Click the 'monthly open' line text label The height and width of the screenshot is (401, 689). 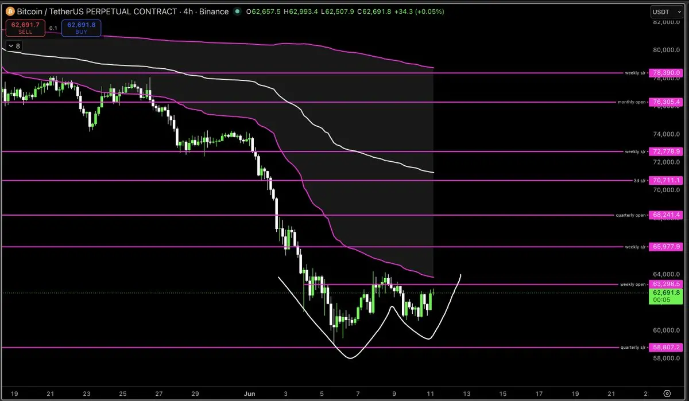click(x=632, y=102)
